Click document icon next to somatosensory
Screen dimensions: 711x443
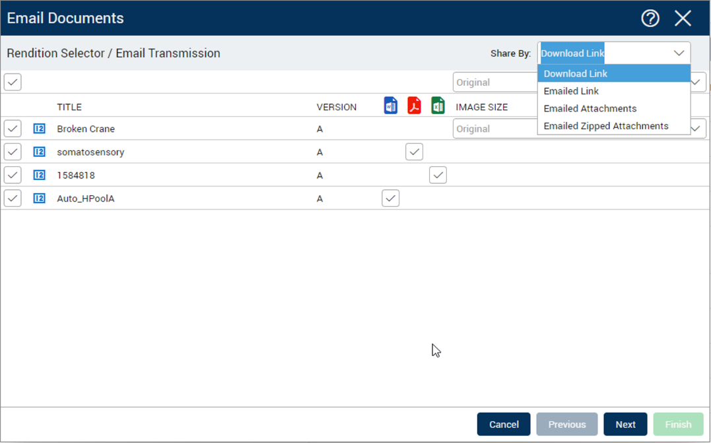point(39,152)
